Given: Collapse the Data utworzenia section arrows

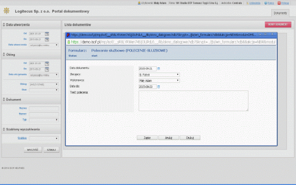Looking at the screenshot, I should click(x=4, y=25).
